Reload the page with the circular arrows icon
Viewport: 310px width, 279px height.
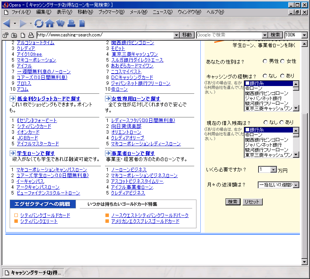(x=38, y=23)
